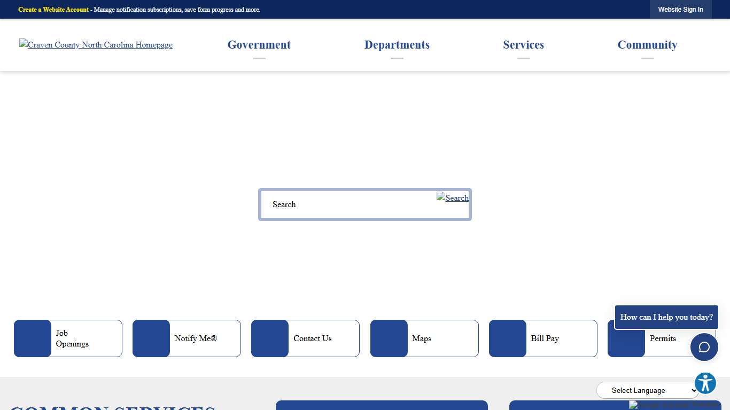Select the search magnifier icon
The height and width of the screenshot is (410, 730).
pyautogui.click(x=453, y=198)
